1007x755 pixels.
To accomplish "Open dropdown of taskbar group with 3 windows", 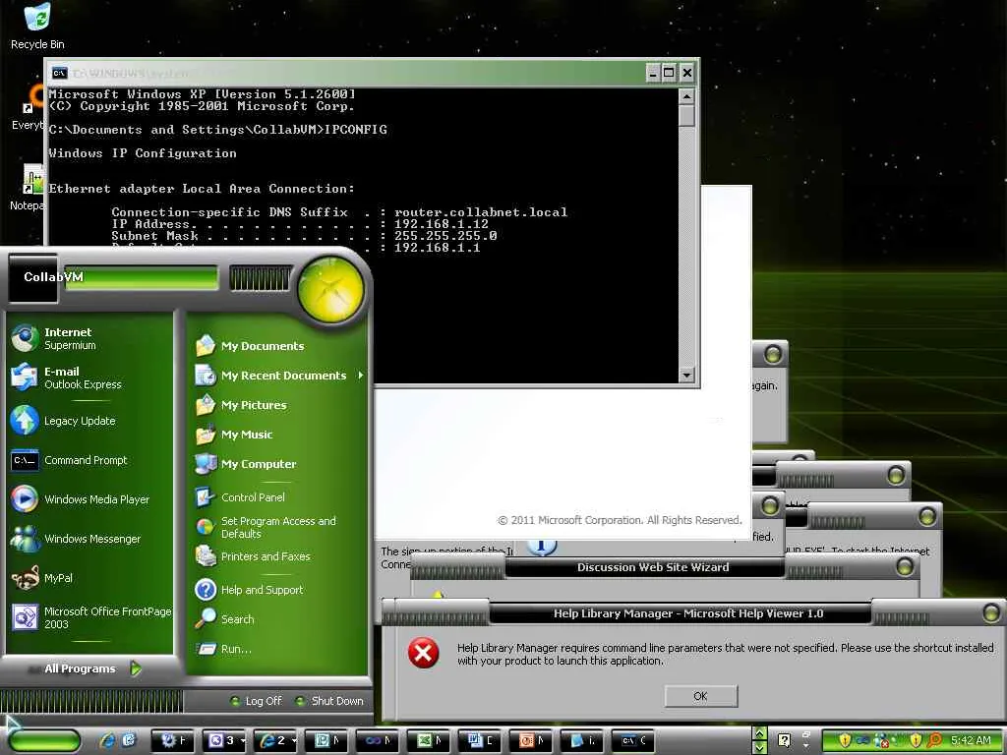I will tap(243, 741).
